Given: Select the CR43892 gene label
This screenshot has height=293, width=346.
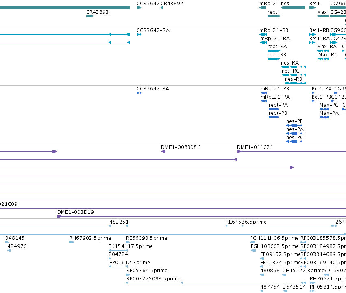Looking at the screenshot, I should point(172,4).
